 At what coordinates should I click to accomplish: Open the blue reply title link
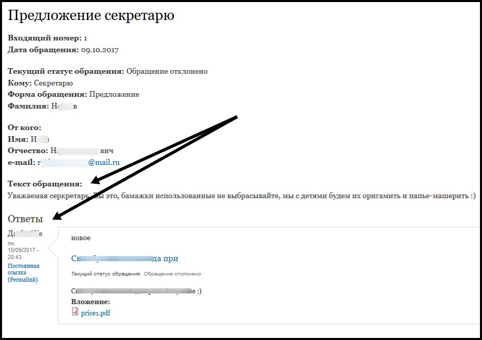(x=124, y=259)
